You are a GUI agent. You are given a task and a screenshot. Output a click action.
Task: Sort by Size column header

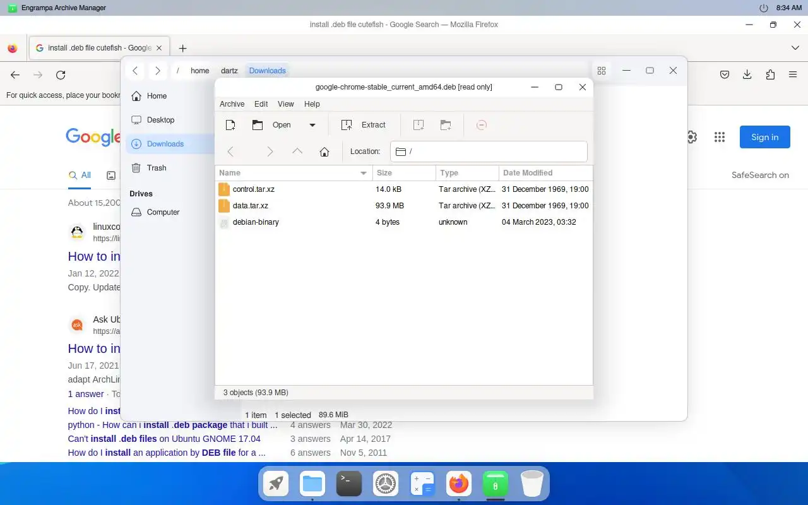pos(404,173)
